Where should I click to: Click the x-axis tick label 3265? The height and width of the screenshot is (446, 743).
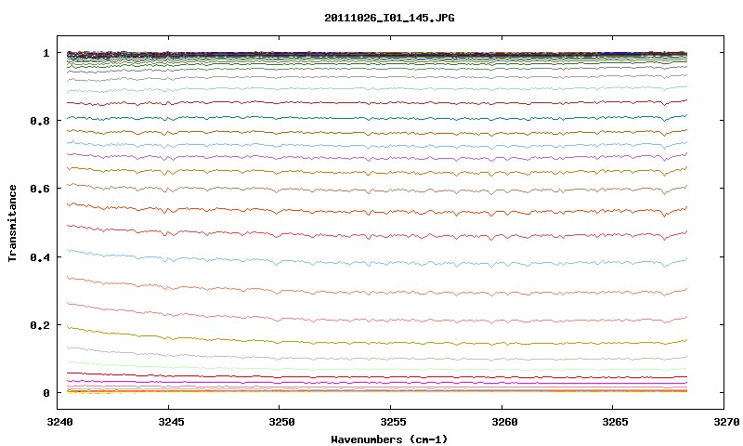click(x=615, y=422)
